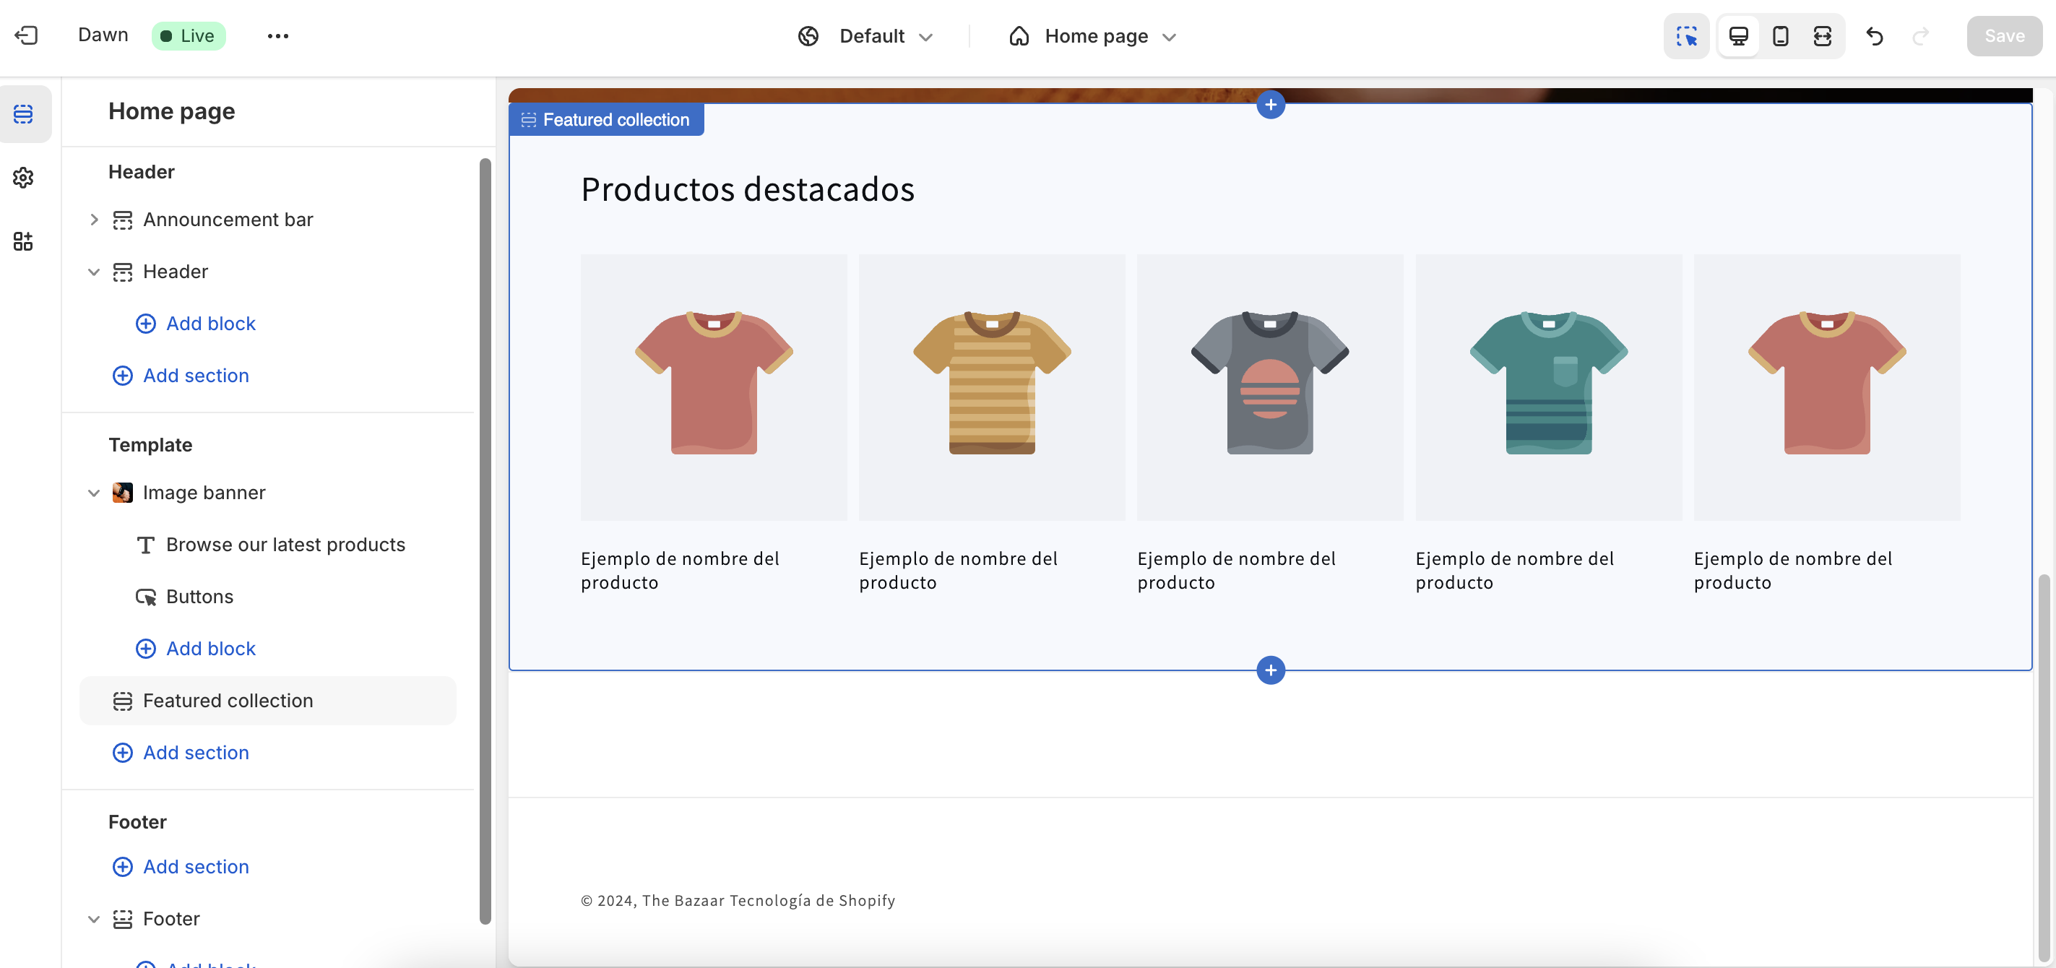Add section above Featured collection
This screenshot has width=2056, height=968.
[1270, 105]
